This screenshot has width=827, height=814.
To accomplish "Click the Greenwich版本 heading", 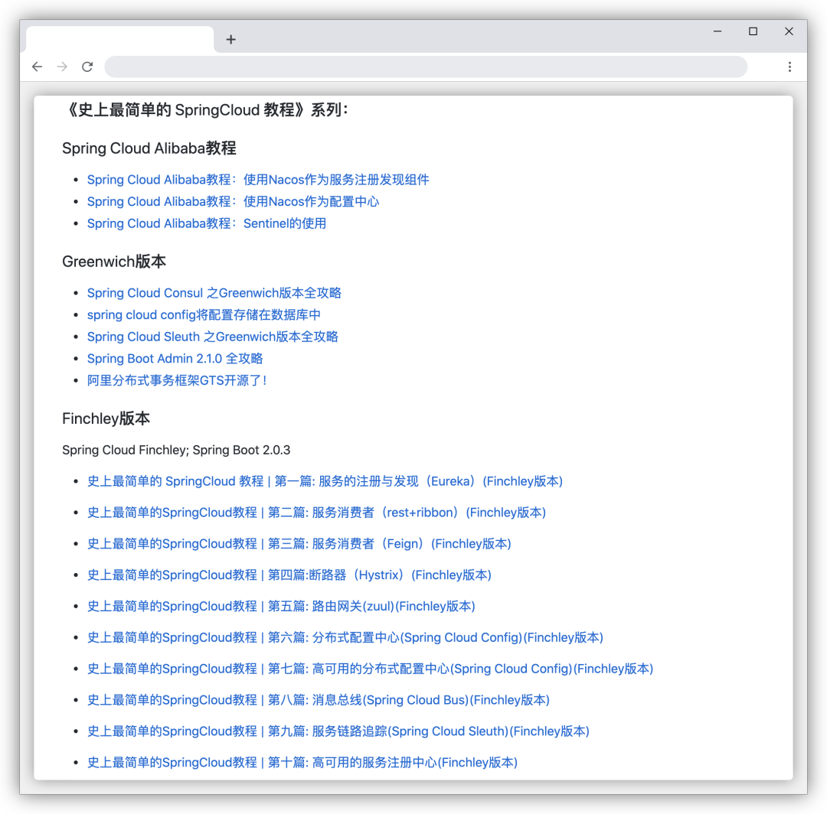I will (114, 262).
